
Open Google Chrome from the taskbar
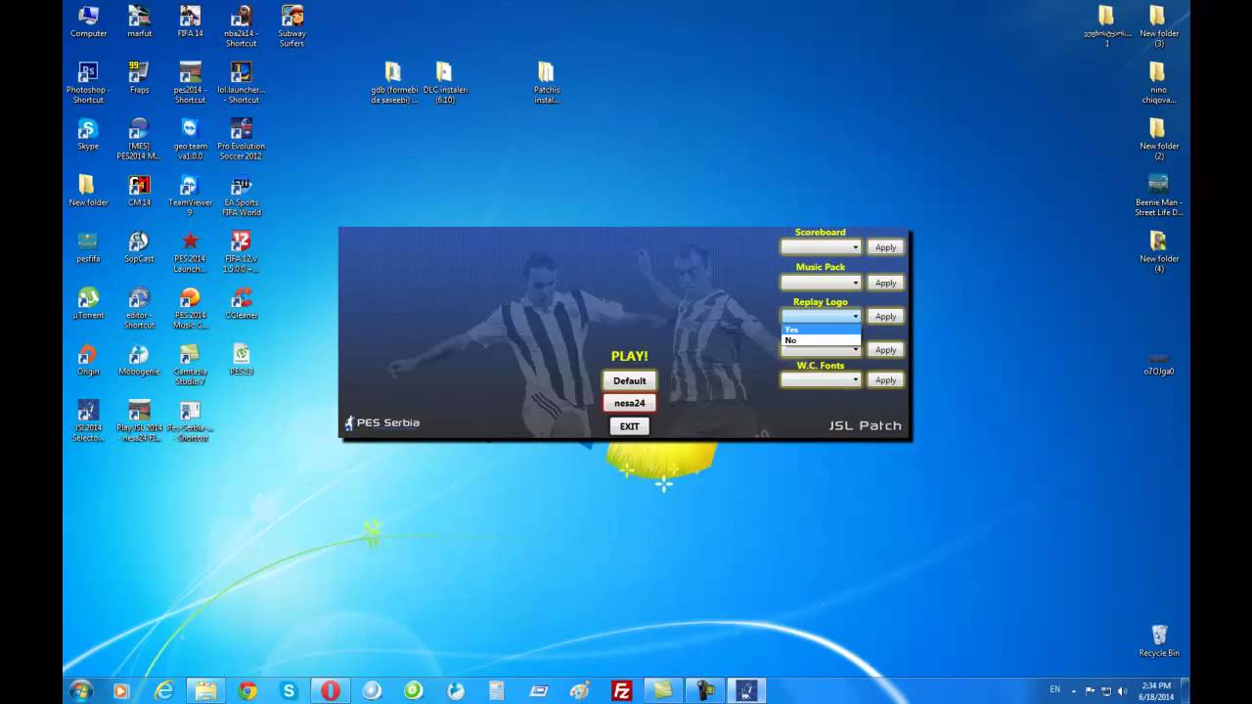tap(247, 690)
